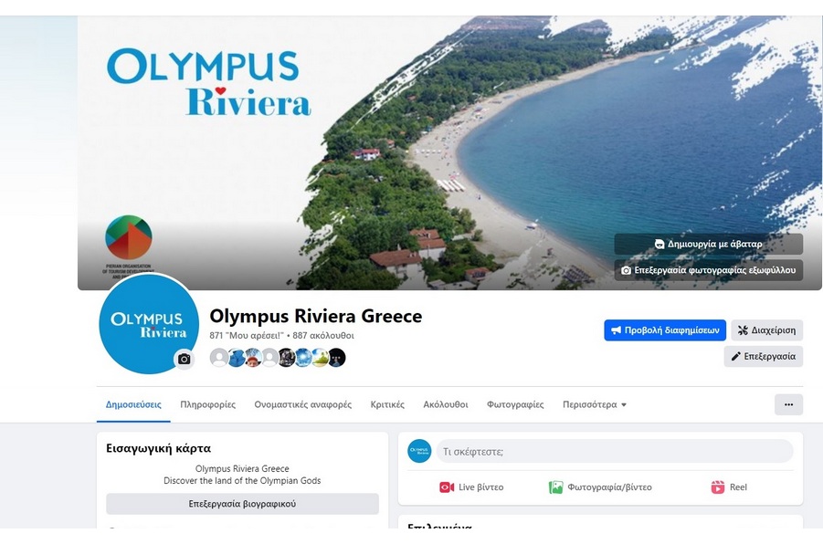
Task: Click the Reel icon
Action: pos(718,487)
